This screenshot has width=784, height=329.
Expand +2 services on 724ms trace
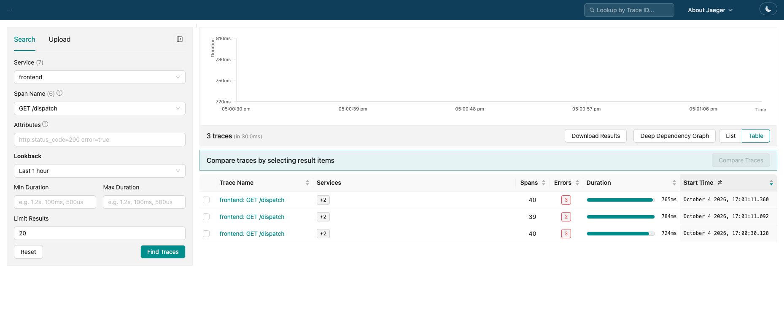(x=323, y=234)
